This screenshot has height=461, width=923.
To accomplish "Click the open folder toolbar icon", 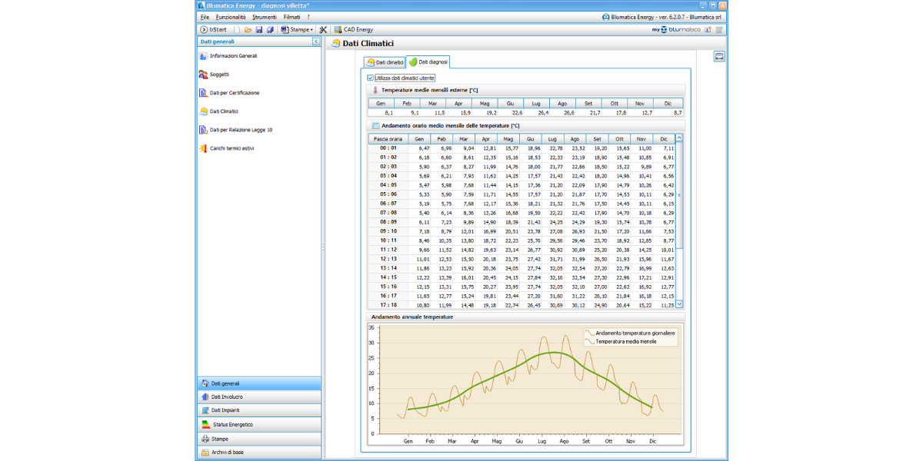I will tap(248, 29).
